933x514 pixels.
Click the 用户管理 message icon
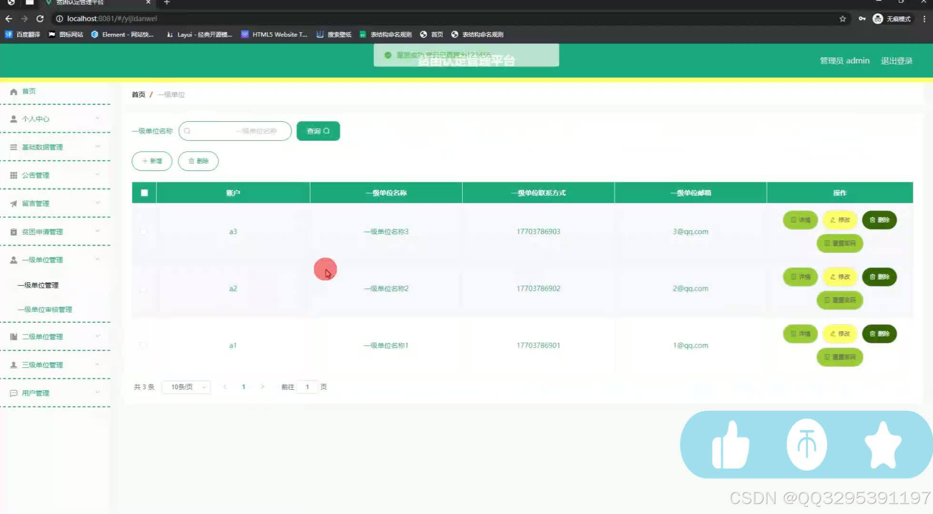point(13,393)
